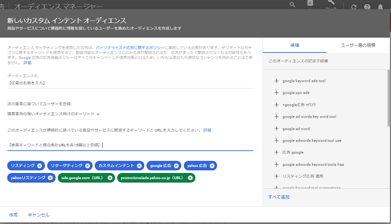Add suggestion 'google ppc ads' via plus icon

[277, 92]
